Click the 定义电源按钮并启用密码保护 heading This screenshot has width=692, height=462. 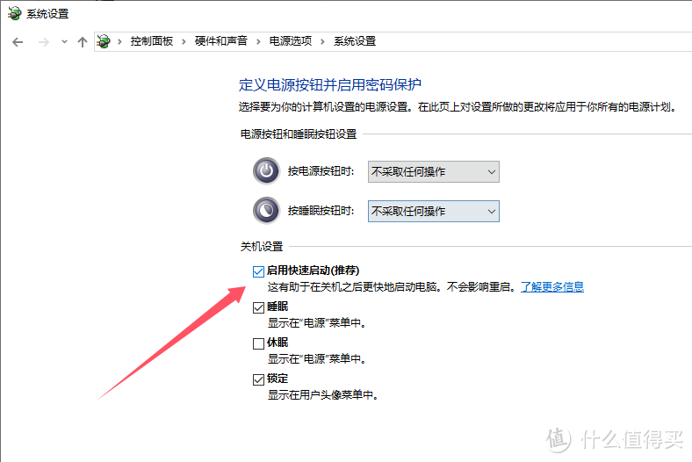coord(330,84)
